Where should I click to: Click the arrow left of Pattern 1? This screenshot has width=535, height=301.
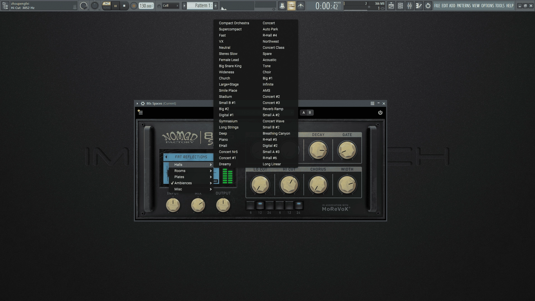pyautogui.click(x=184, y=6)
